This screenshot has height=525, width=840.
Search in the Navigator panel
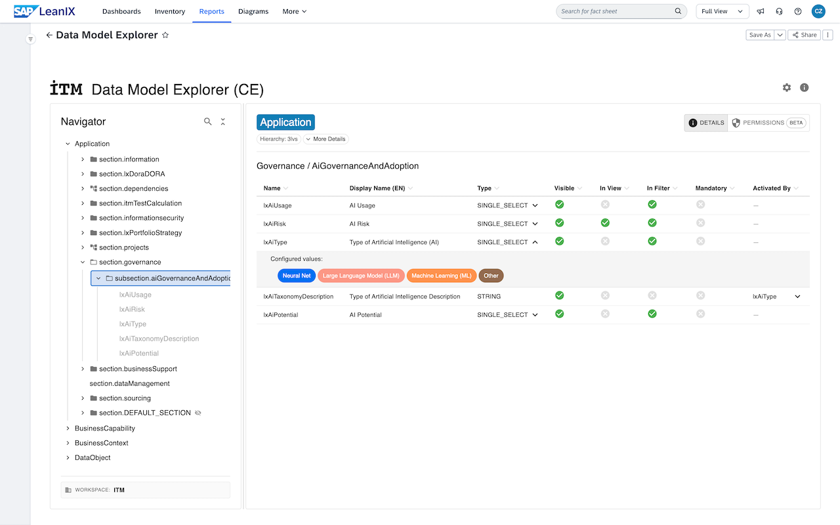(x=208, y=121)
